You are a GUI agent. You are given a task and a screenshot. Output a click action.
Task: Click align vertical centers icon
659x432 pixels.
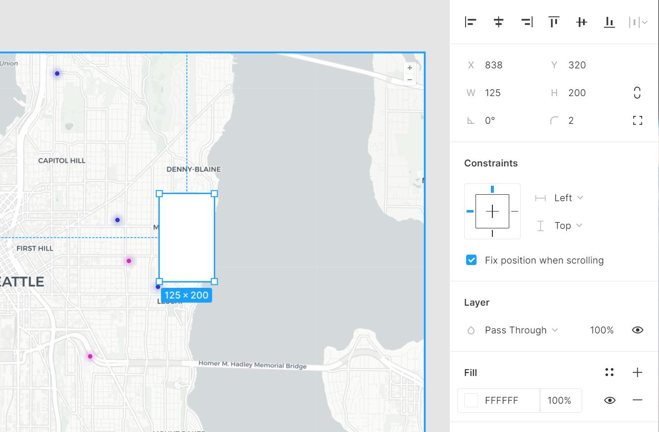[x=582, y=22]
